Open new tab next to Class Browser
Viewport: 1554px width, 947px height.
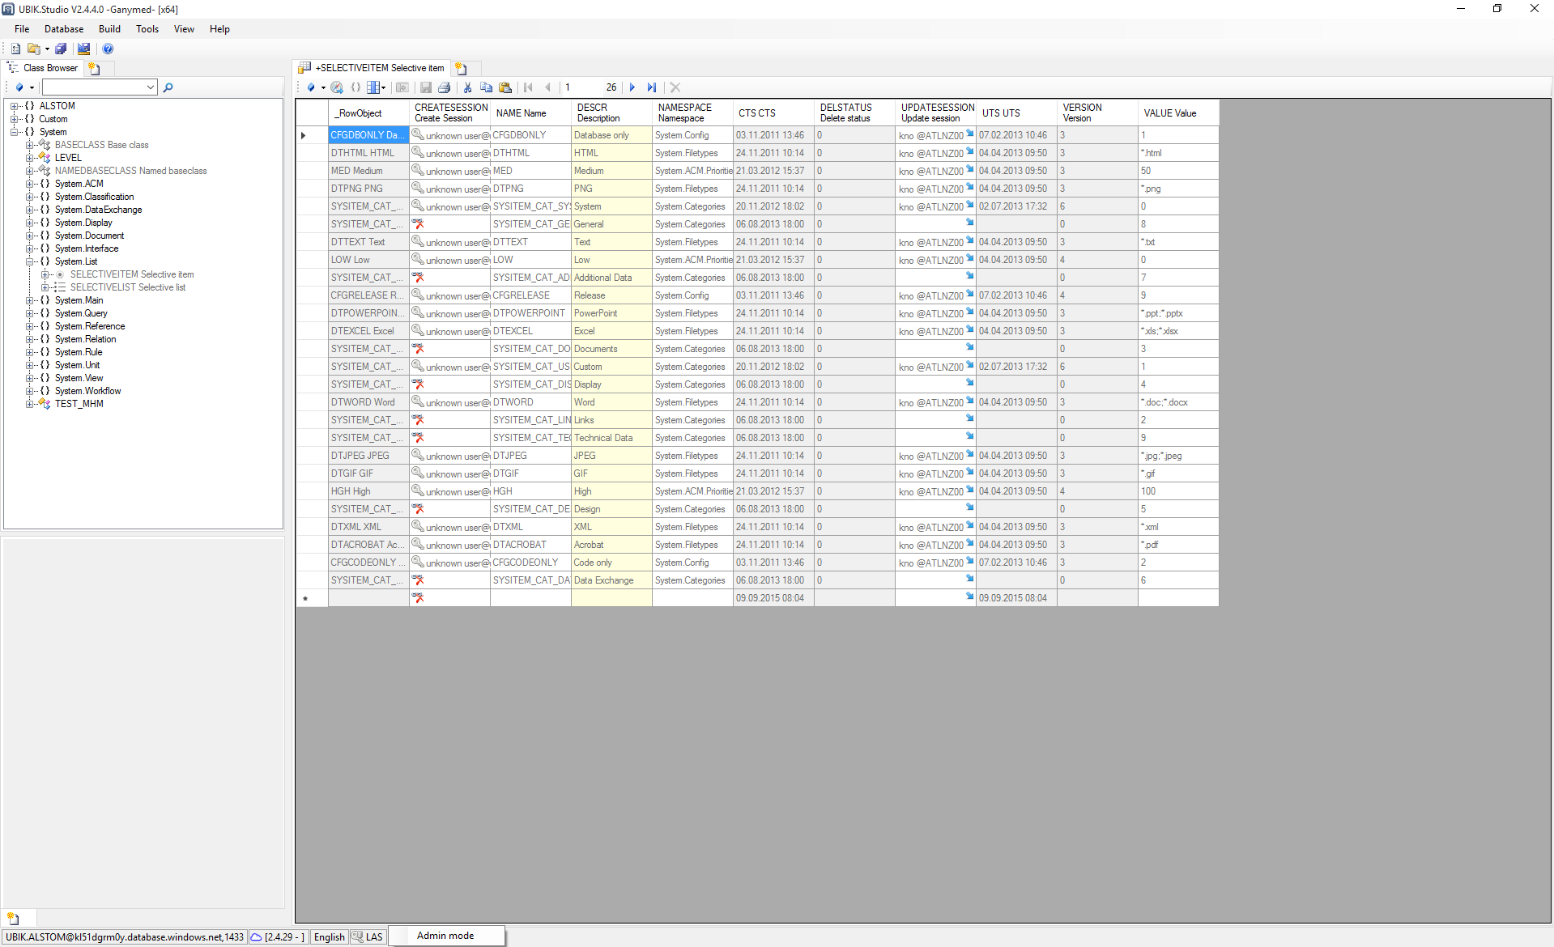point(94,69)
